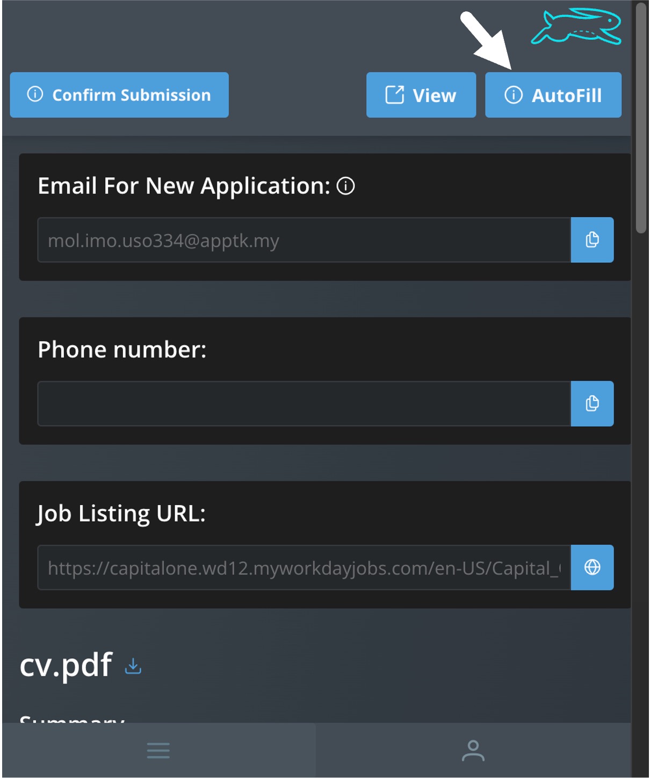650x778 pixels.
Task: Click external-link icon on View button
Action: 395,95
